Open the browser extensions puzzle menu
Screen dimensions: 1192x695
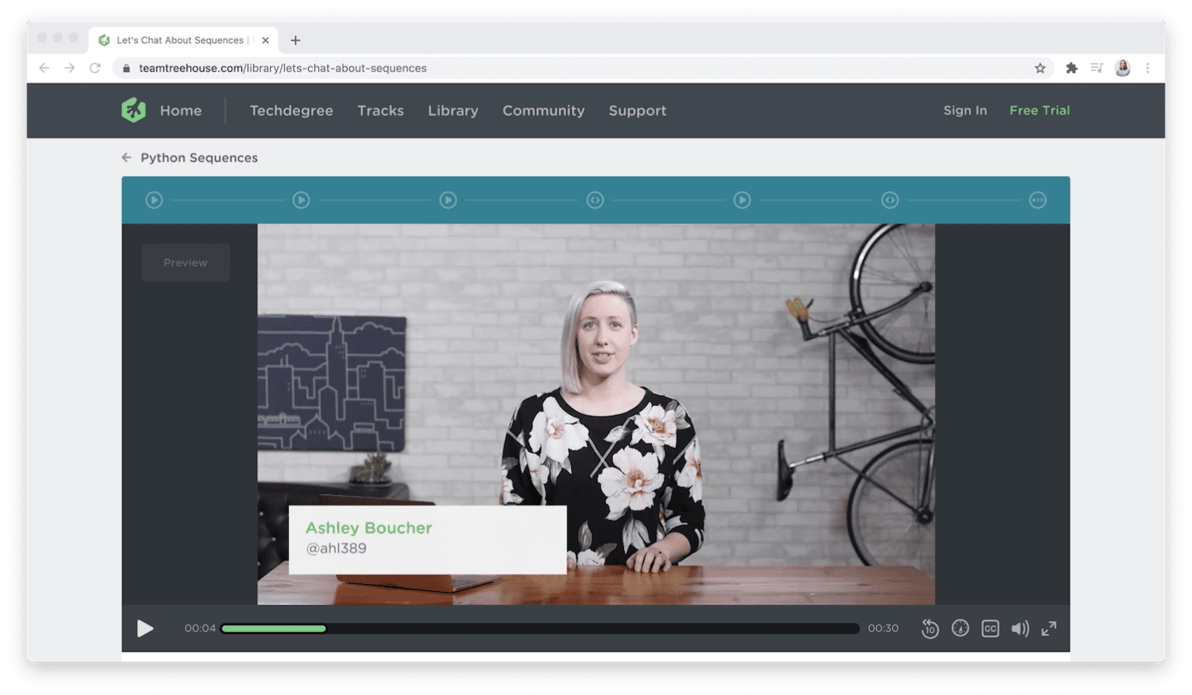[1072, 68]
